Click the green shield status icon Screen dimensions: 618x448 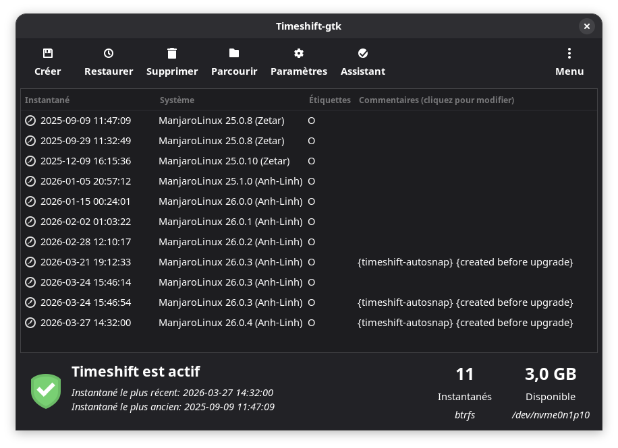click(x=46, y=391)
